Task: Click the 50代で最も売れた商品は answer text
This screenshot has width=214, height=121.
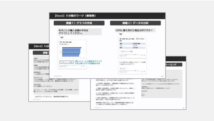Action: [x=132, y=63]
